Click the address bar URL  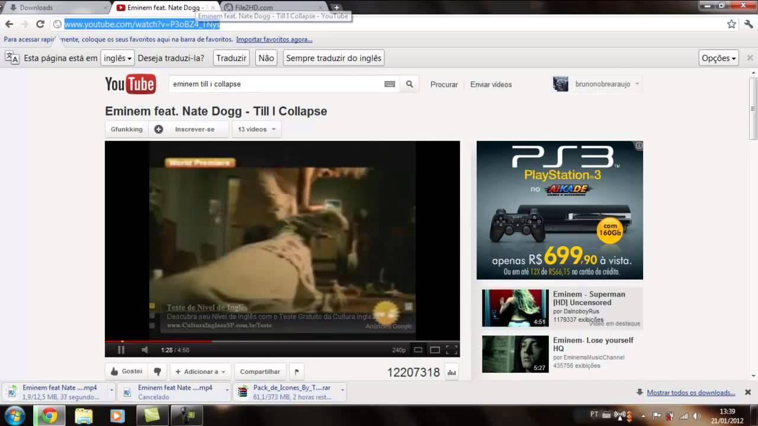coord(142,24)
